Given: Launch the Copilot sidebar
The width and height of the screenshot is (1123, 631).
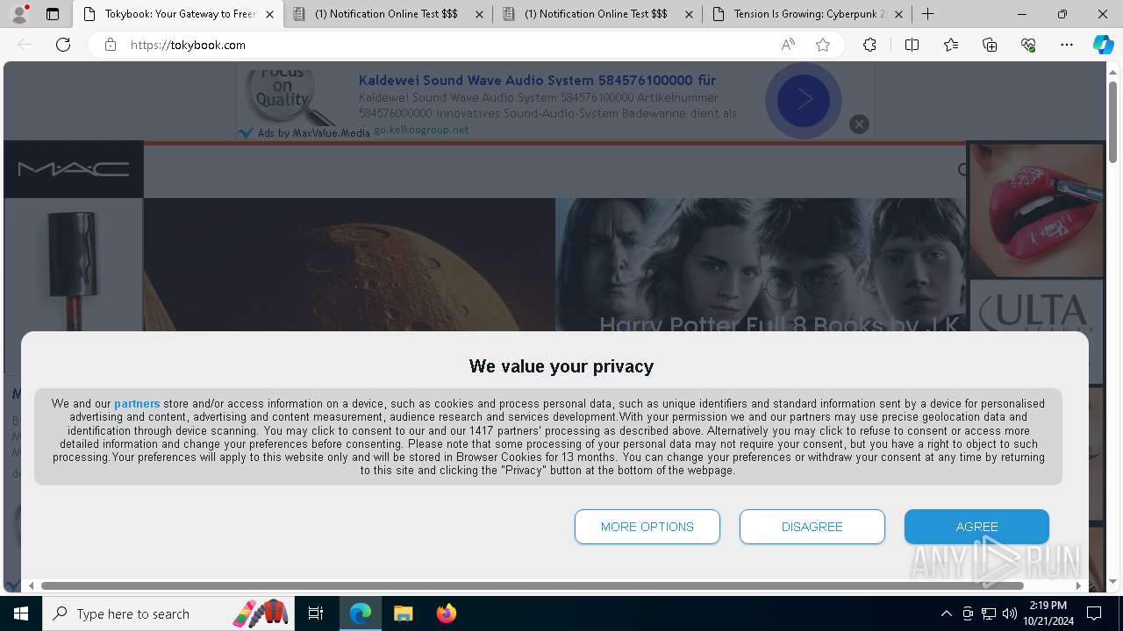Looking at the screenshot, I should click(x=1103, y=45).
